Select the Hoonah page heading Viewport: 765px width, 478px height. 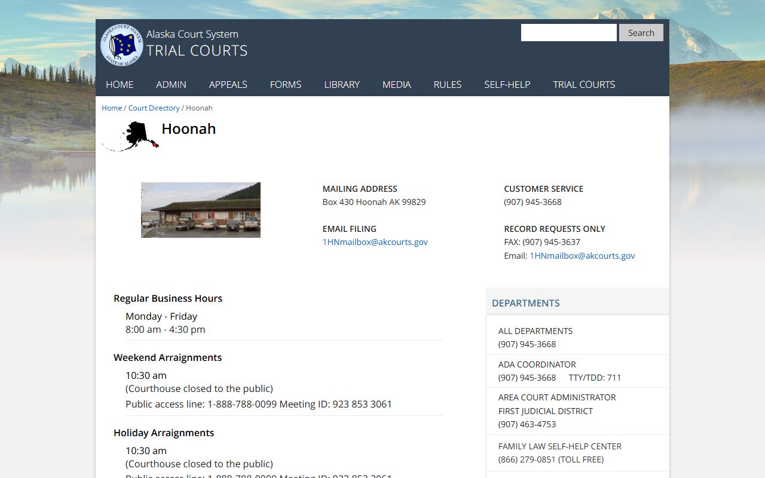pos(189,128)
